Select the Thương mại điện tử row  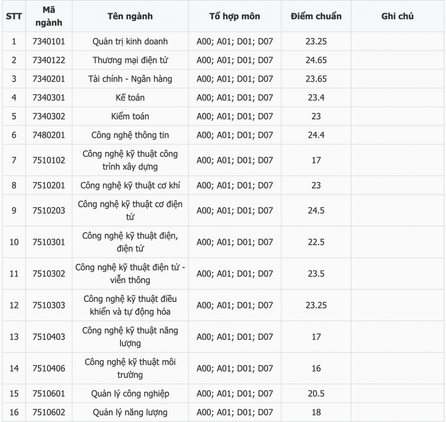point(223,60)
